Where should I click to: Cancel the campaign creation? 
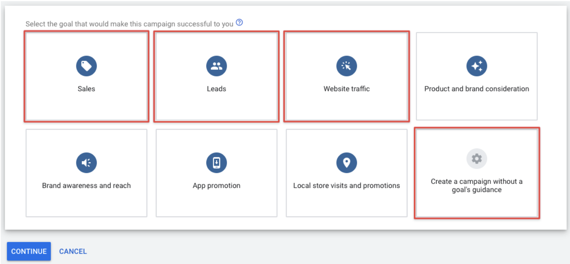(x=73, y=251)
